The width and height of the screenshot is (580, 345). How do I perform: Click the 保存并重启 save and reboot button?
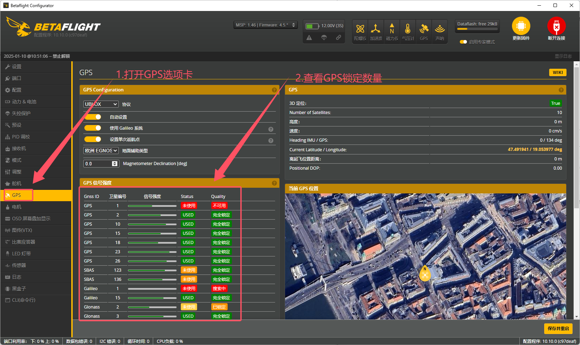click(x=558, y=328)
